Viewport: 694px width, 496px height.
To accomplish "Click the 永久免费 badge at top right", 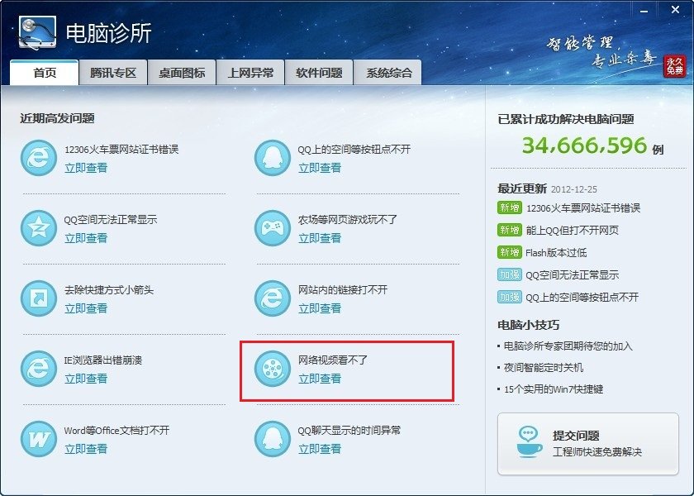I will click(x=676, y=64).
